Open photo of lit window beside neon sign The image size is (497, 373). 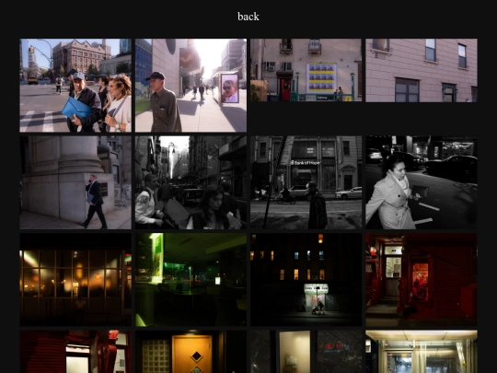click(306, 352)
